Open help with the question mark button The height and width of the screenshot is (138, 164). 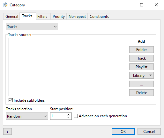tap(7, 131)
